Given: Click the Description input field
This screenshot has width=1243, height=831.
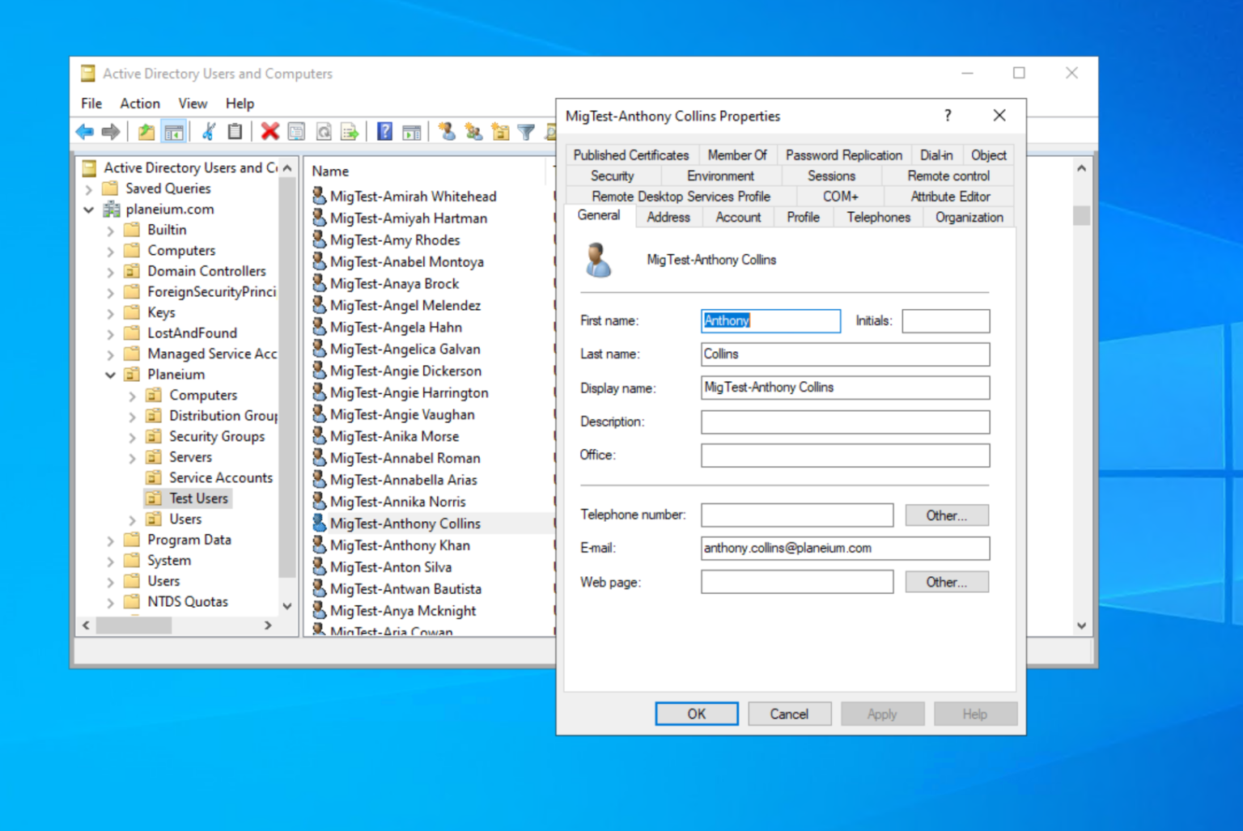Looking at the screenshot, I should coord(845,422).
